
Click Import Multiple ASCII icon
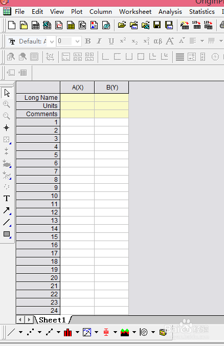point(208,25)
